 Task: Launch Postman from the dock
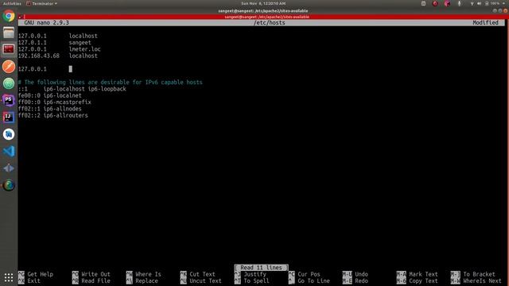tap(9, 67)
